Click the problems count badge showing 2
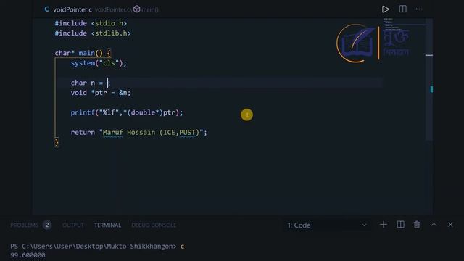Image resolution: width=464 pixels, height=261 pixels. 47,225
